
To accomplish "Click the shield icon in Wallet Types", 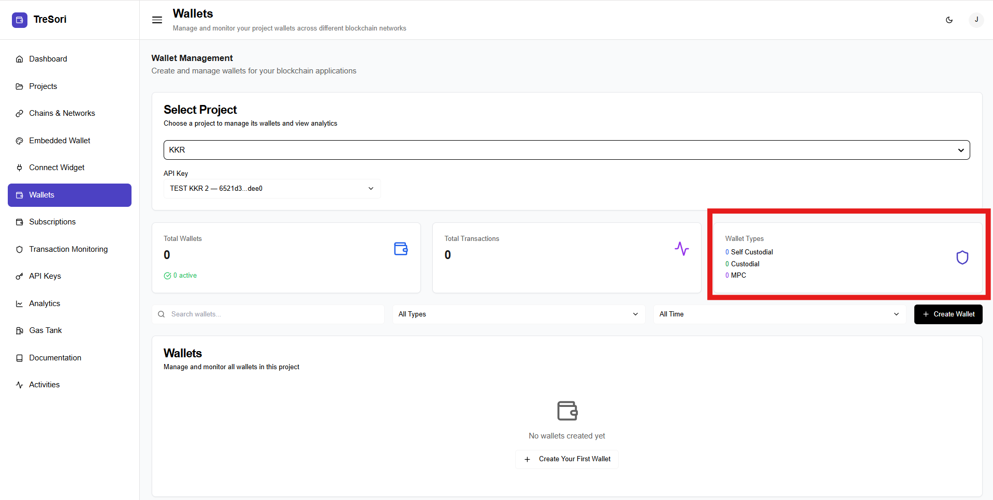I will pyautogui.click(x=962, y=257).
